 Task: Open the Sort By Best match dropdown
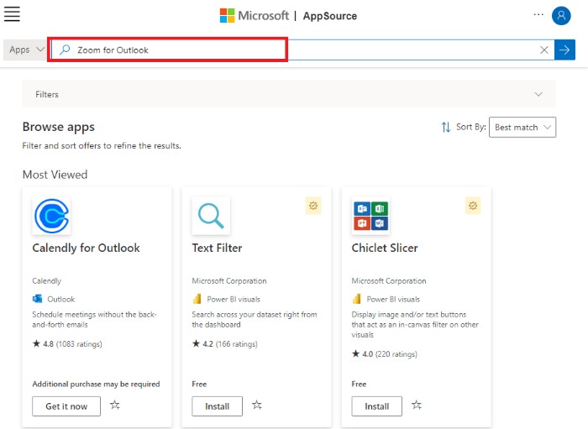click(x=522, y=128)
